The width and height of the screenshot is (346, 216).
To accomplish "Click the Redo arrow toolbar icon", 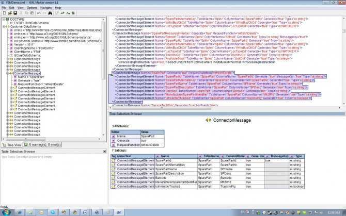I will [44, 13].
